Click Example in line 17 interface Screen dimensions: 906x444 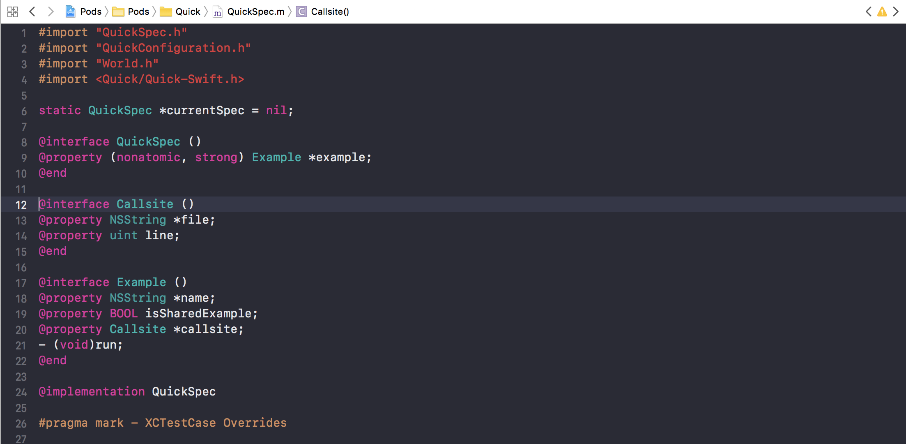click(142, 282)
